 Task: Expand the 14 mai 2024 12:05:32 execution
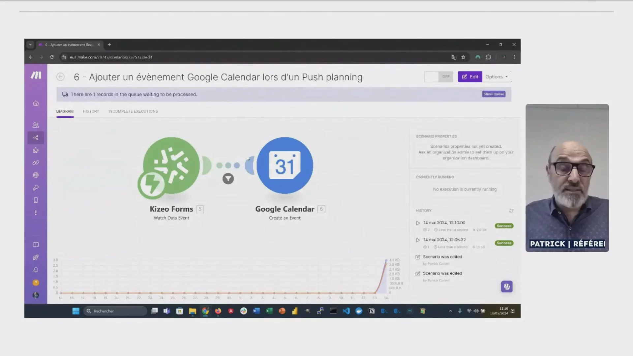click(x=418, y=240)
